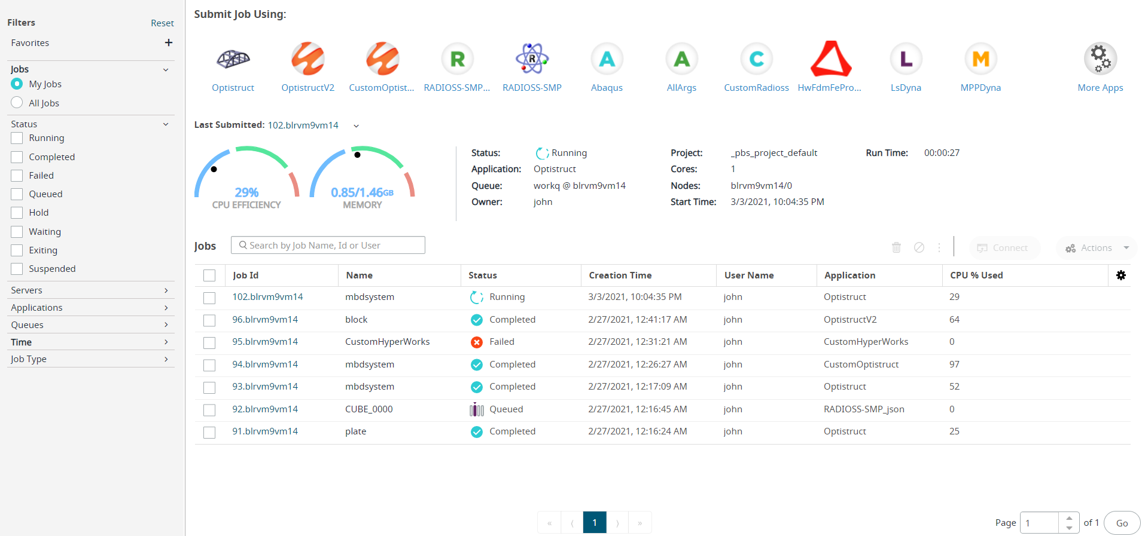This screenshot has width=1145, height=536.
Task: Click the MPPDyna app icon
Action: click(980, 59)
